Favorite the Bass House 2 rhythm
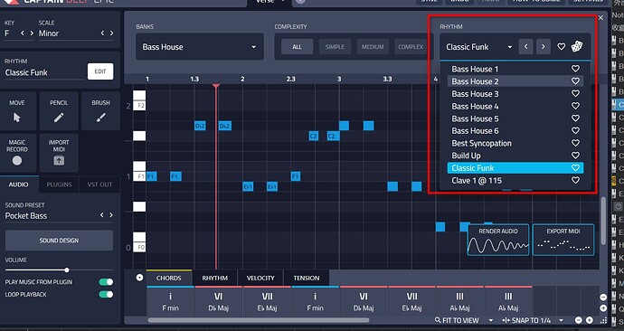Image resolution: width=624 pixels, height=331 pixels. (x=575, y=81)
